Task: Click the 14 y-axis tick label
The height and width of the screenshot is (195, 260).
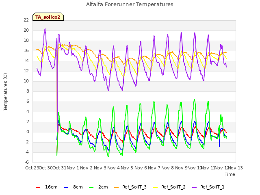Action: point(26,61)
